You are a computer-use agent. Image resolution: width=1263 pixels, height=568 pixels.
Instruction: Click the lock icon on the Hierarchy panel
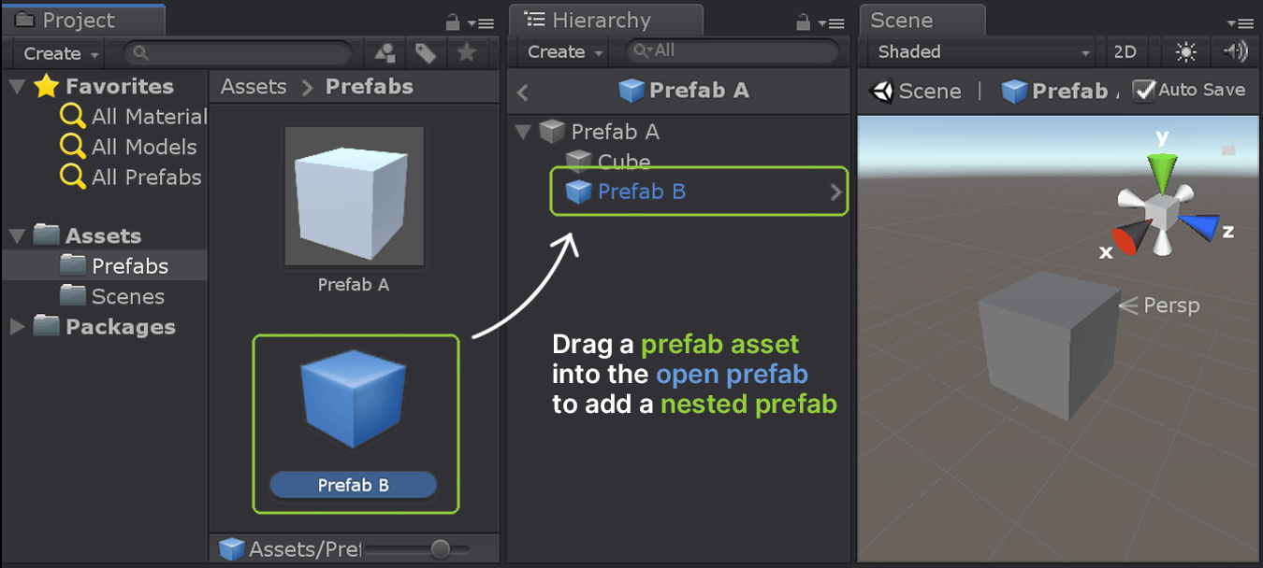point(806,21)
